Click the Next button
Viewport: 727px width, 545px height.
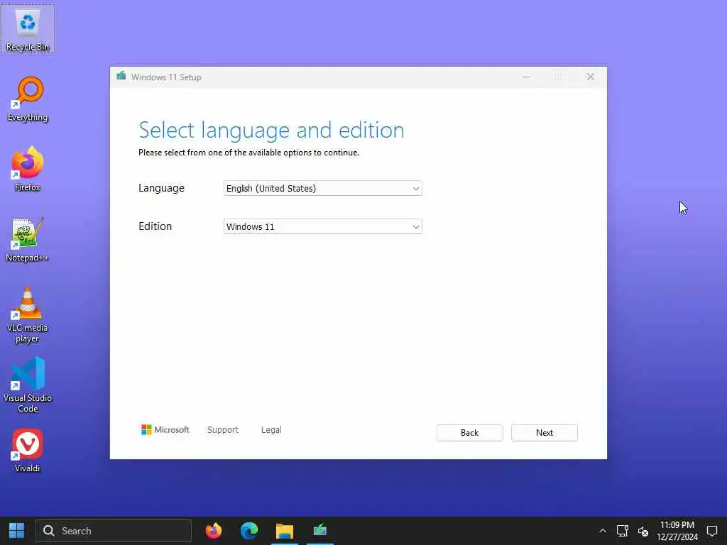pyautogui.click(x=545, y=433)
